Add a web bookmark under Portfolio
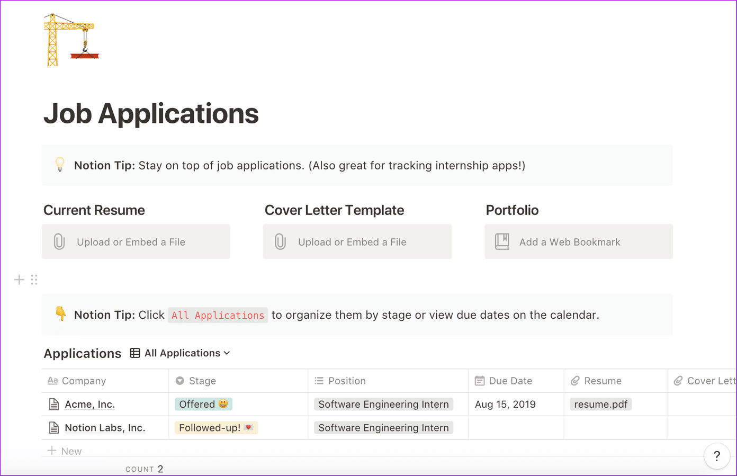The height and width of the screenshot is (476, 737). (x=579, y=241)
